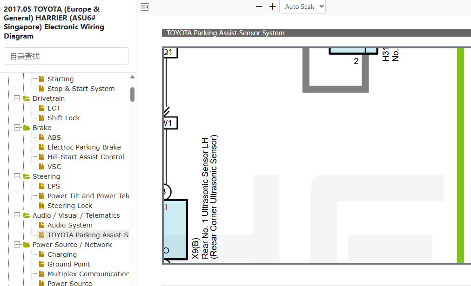Open Power Tilt and Power Telescopic document

[88, 196]
